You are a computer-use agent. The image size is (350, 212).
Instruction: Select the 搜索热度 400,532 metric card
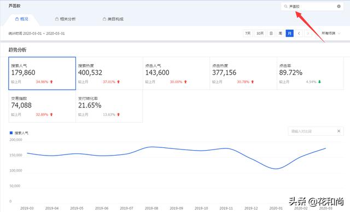pos(109,73)
